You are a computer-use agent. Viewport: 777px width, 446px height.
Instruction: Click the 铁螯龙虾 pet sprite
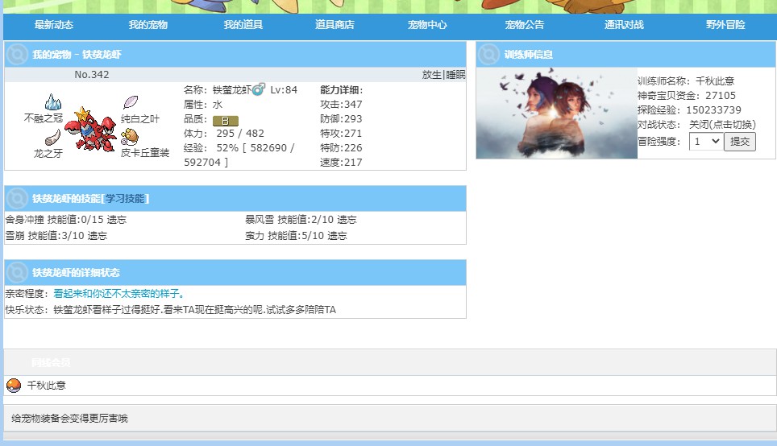click(x=90, y=129)
